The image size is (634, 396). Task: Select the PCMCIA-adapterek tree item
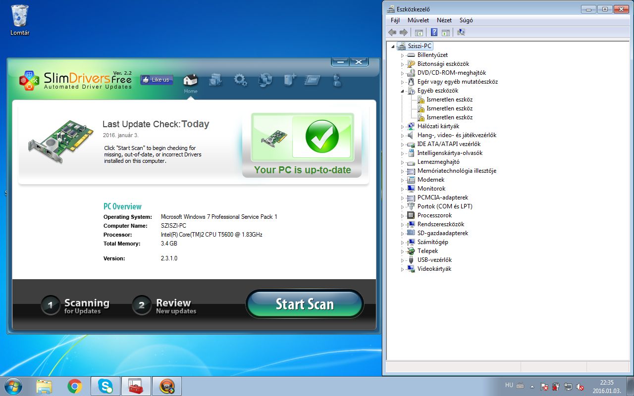click(x=443, y=198)
